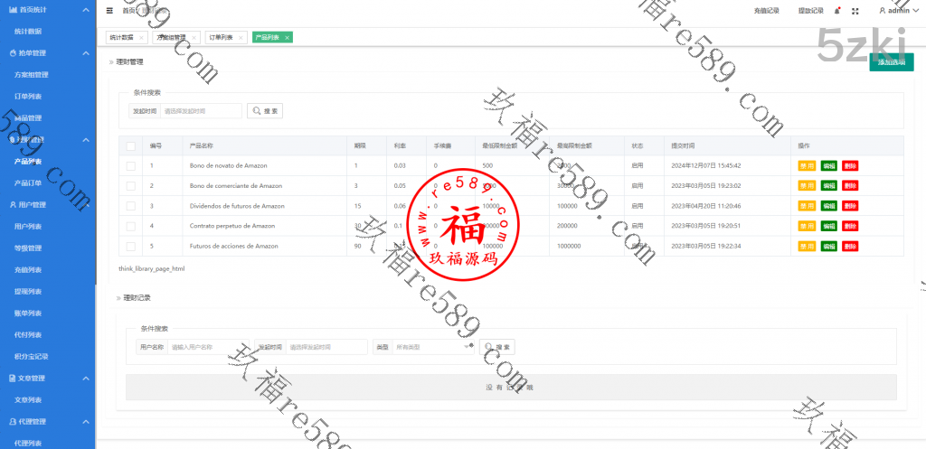This screenshot has height=449, width=926.
Task: Close the 统计数据 tab with its X
Action: pos(141,38)
